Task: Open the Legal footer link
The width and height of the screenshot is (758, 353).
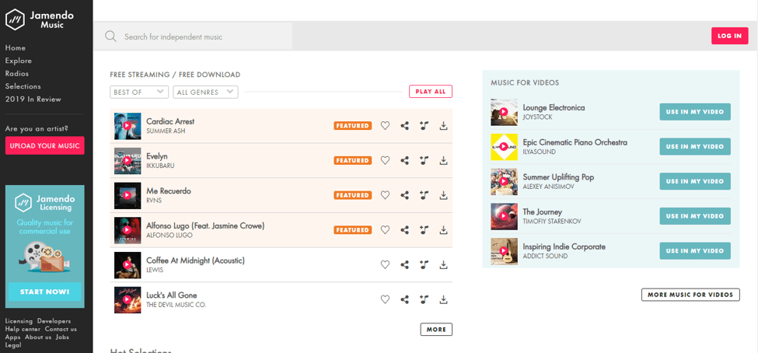Action: coord(13,345)
